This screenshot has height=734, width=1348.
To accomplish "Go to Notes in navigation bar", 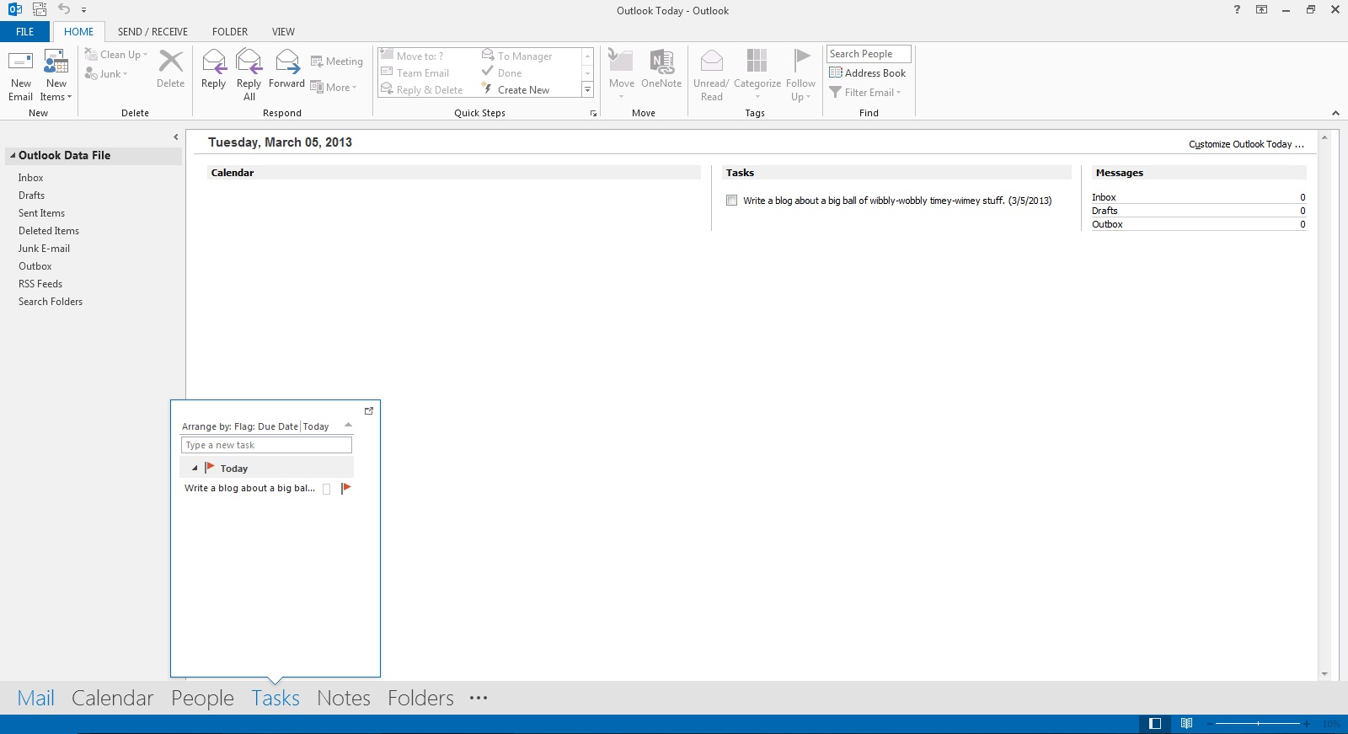I will [x=344, y=698].
